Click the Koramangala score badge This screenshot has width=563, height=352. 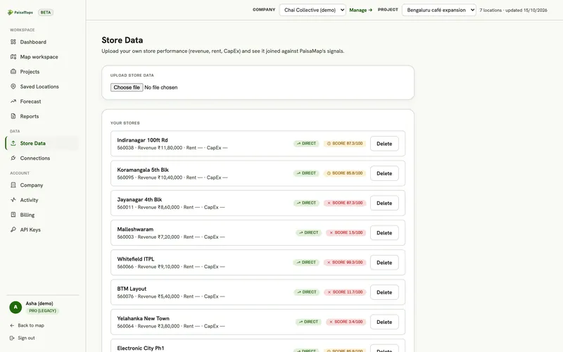coord(345,173)
